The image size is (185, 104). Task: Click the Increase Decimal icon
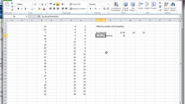coord(104,9)
